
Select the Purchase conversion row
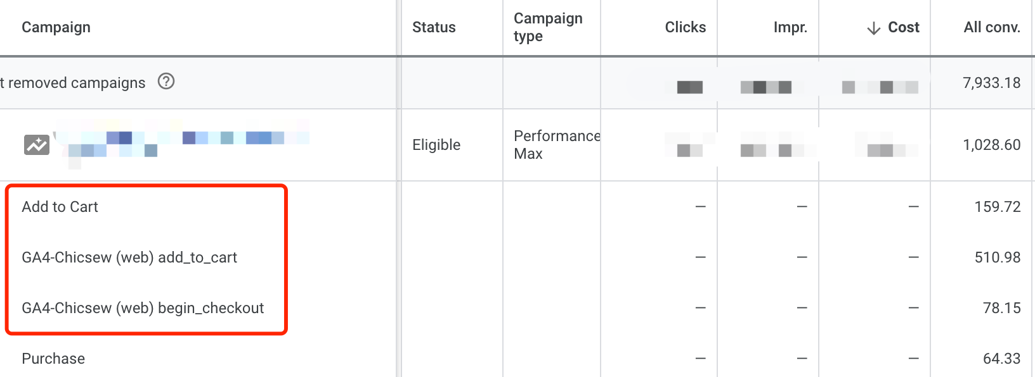(x=53, y=358)
